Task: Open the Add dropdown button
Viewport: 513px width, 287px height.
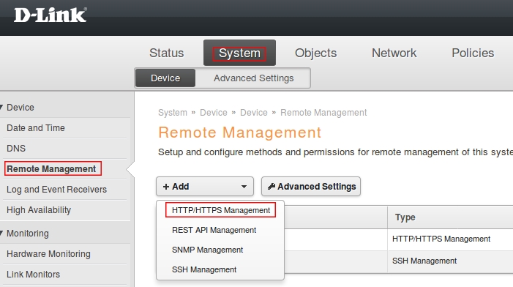Action: point(205,187)
